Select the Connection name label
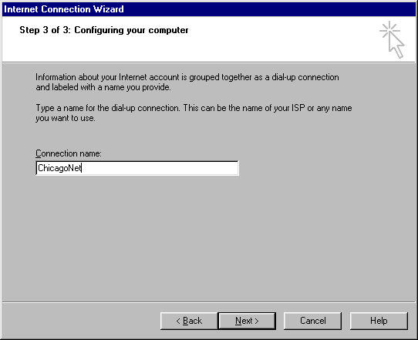The height and width of the screenshot is (340, 418). (x=69, y=153)
